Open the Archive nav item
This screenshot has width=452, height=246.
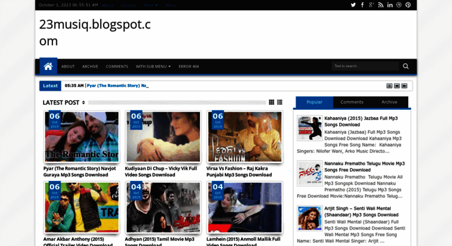[90, 66]
